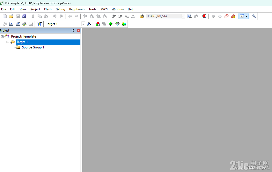The image size is (272, 172).
Task: Click the Copy icon in toolbar
Action: (x=40, y=16)
